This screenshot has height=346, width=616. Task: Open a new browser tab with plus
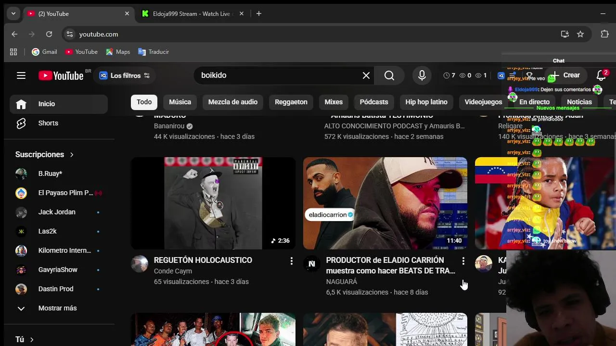tap(259, 13)
